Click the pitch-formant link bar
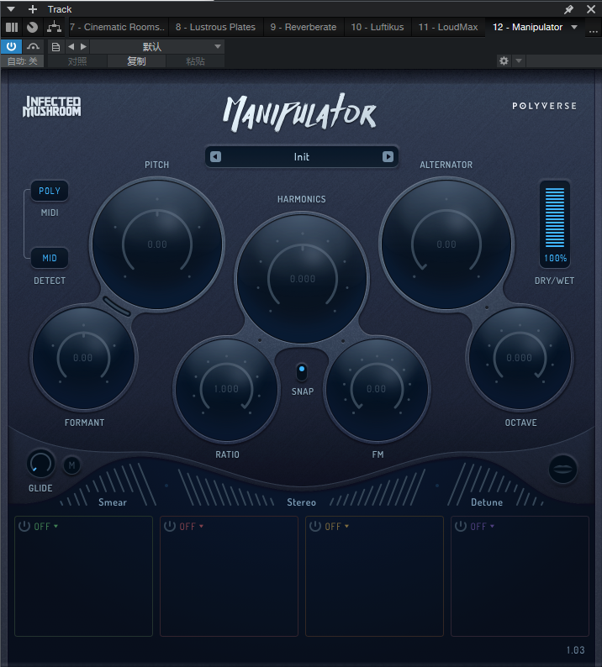The height and width of the screenshot is (667, 602). tap(116, 307)
